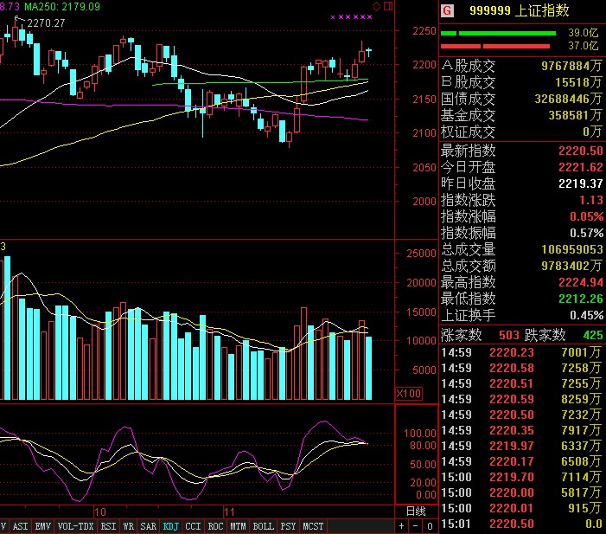
Task: Click the A股成交 value 9767884万
Action: point(571,66)
